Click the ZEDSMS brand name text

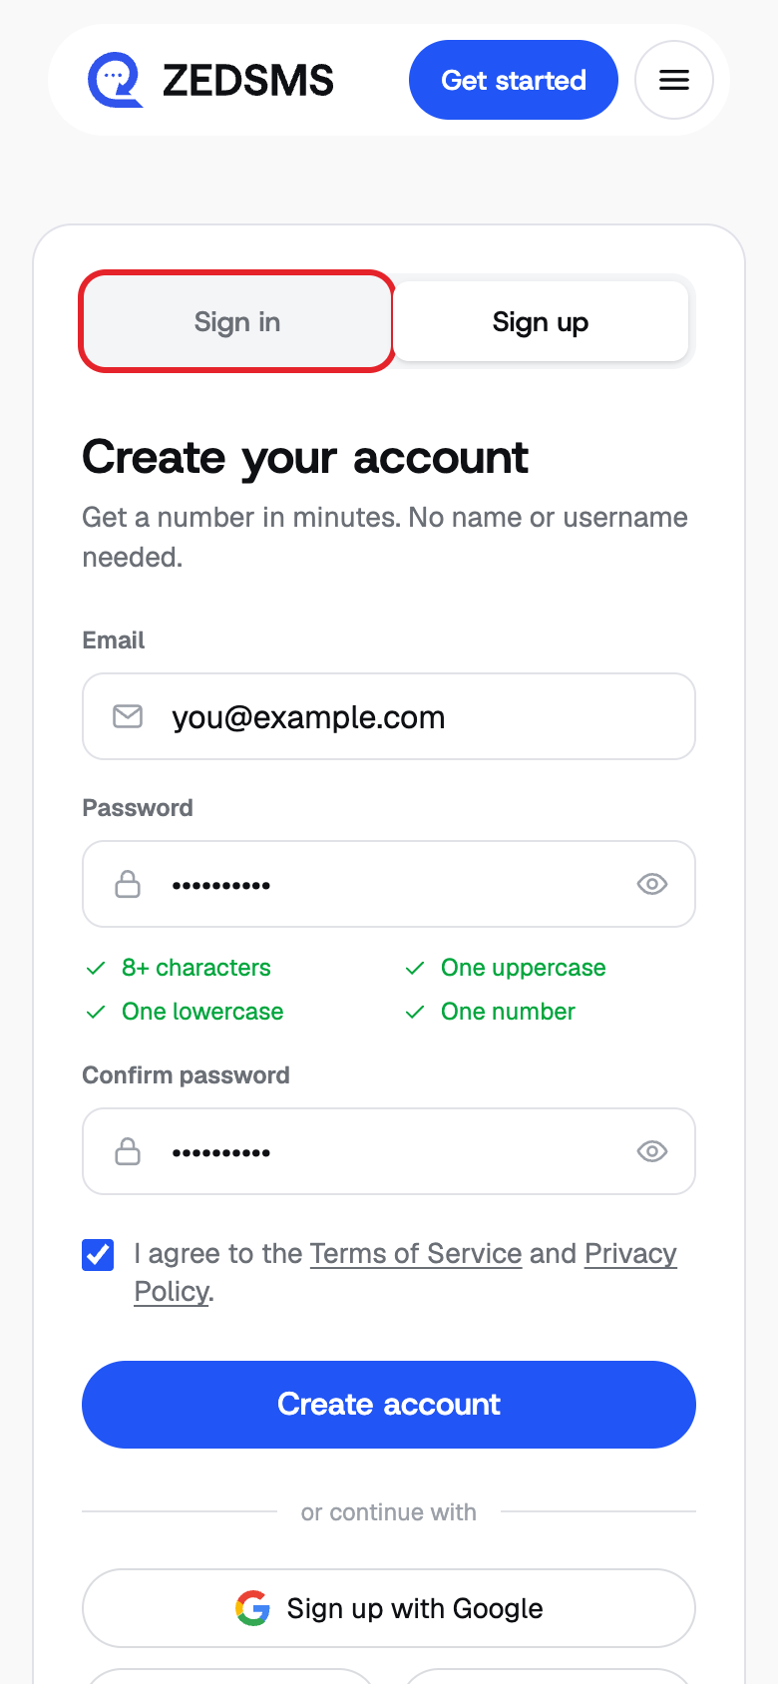pyautogui.click(x=248, y=81)
